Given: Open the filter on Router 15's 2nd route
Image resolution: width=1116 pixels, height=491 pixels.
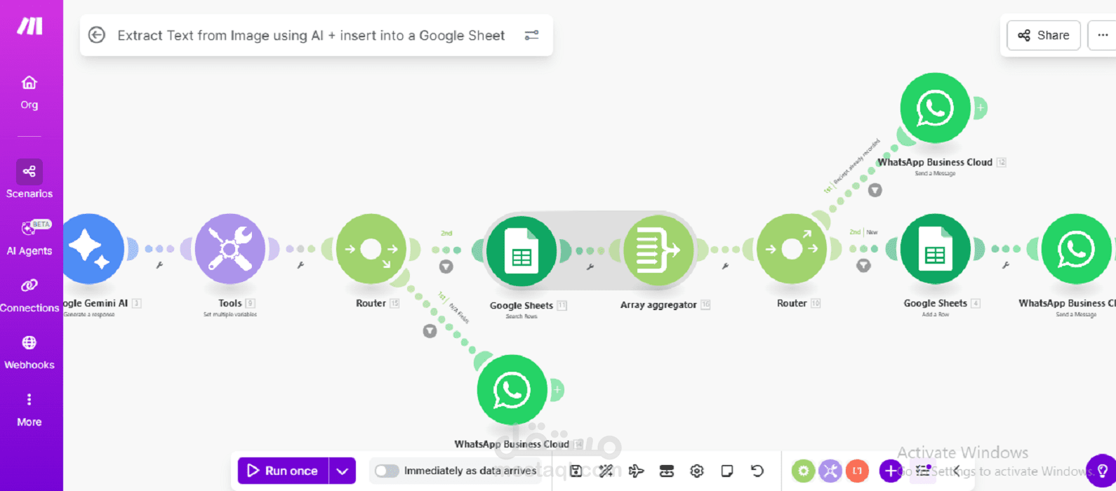Looking at the screenshot, I should (x=446, y=267).
